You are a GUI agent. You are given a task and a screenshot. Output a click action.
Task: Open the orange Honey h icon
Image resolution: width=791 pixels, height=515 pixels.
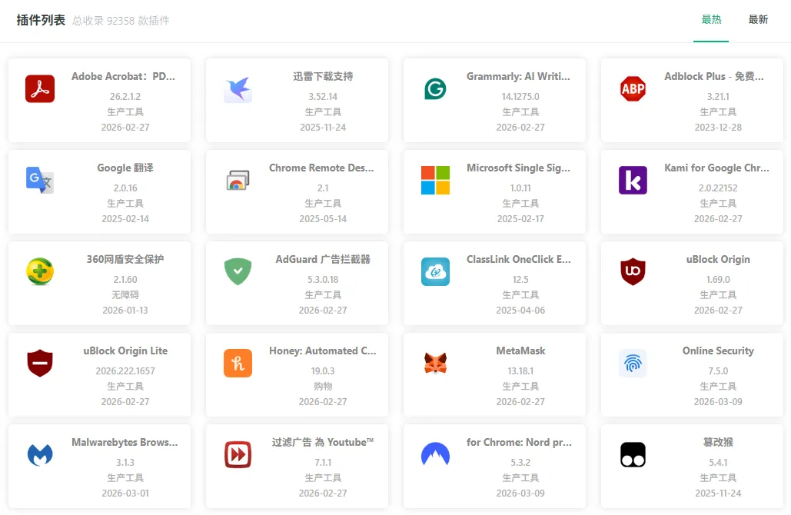tap(238, 363)
